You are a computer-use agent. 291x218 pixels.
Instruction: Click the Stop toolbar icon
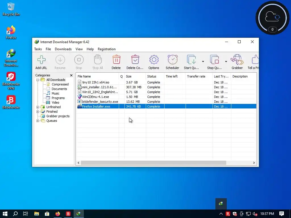(79, 60)
